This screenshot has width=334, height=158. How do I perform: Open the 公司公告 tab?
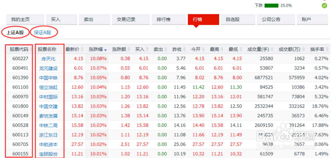(x=276, y=20)
